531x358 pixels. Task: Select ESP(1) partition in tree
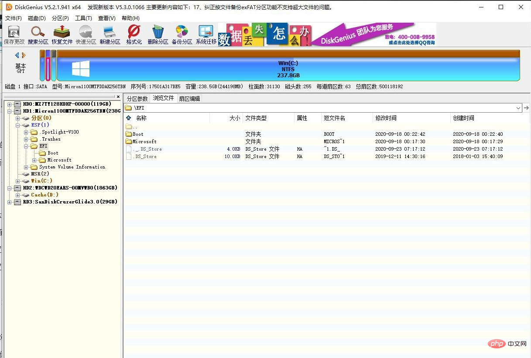coord(40,125)
